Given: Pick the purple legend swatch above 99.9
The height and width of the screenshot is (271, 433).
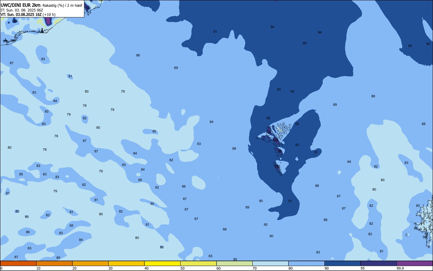Looking at the screenshot, I should click(x=414, y=263).
